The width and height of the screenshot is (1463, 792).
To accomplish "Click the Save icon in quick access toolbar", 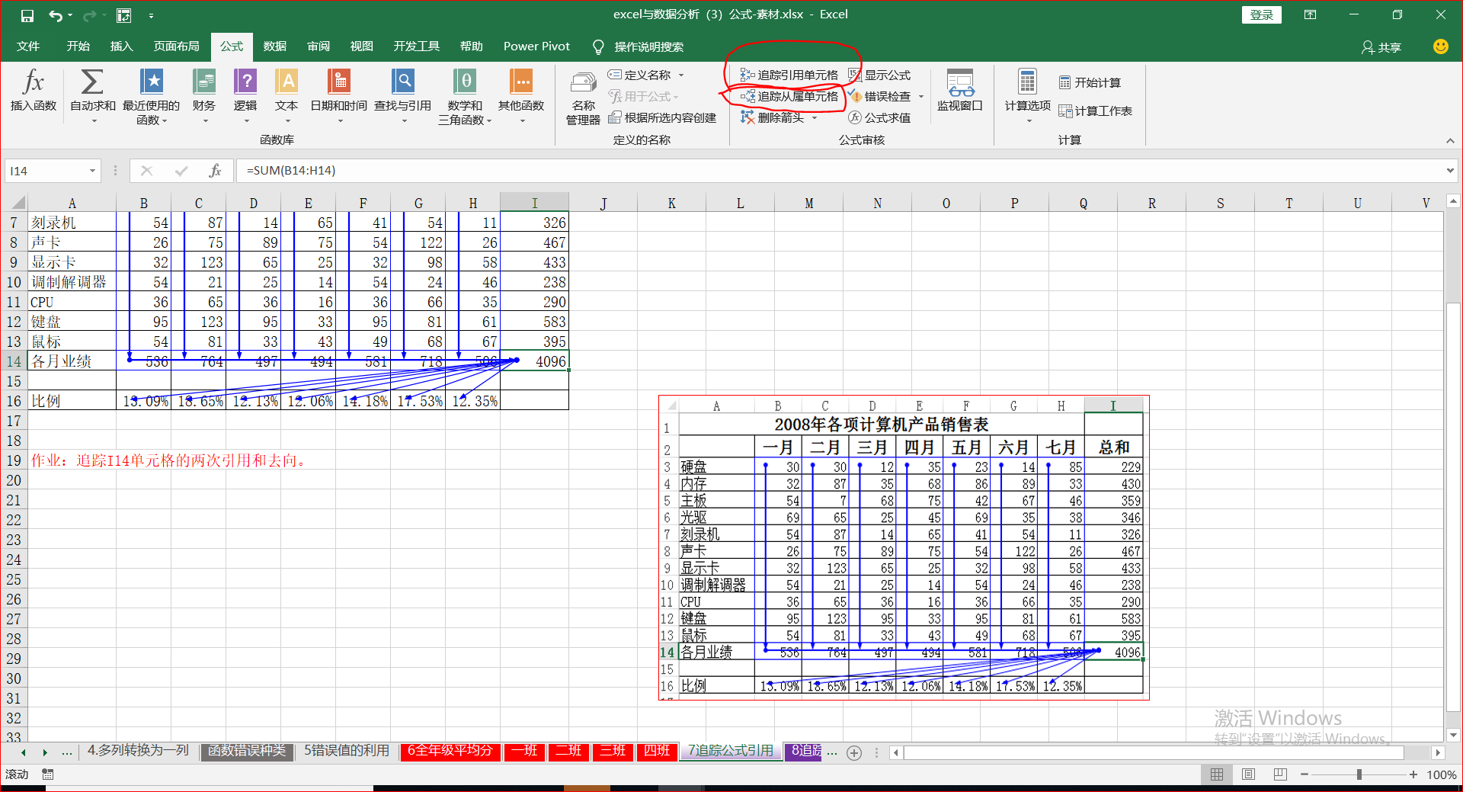I will pyautogui.click(x=27, y=15).
